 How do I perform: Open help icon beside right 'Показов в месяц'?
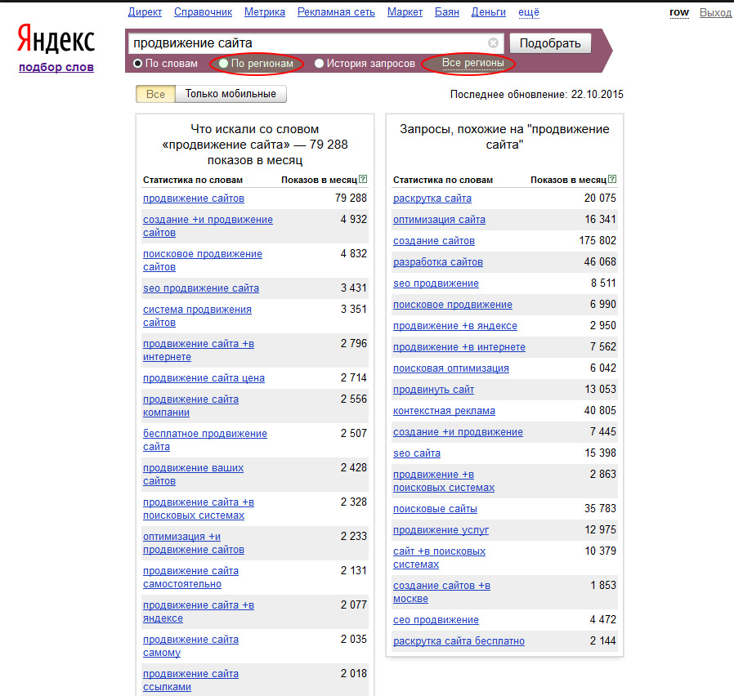pos(612,179)
